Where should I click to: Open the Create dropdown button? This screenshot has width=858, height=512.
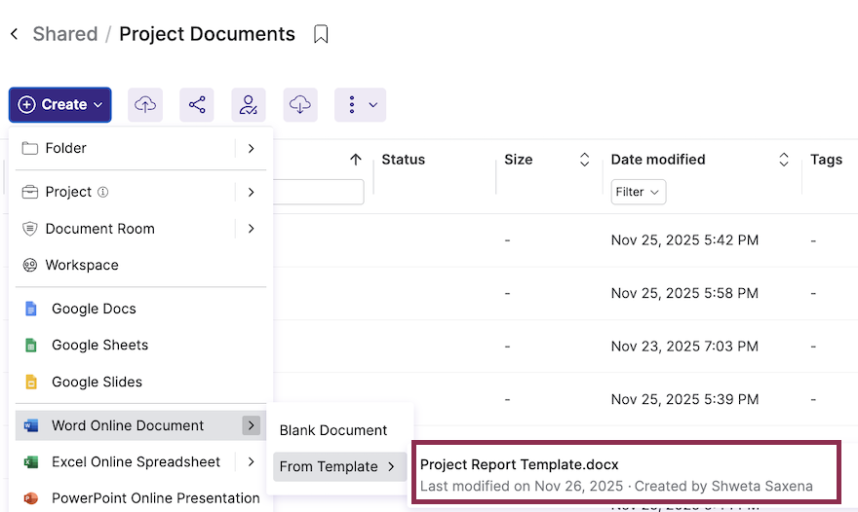click(60, 104)
